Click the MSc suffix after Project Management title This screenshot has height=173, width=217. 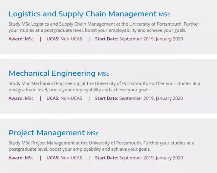click(93, 133)
